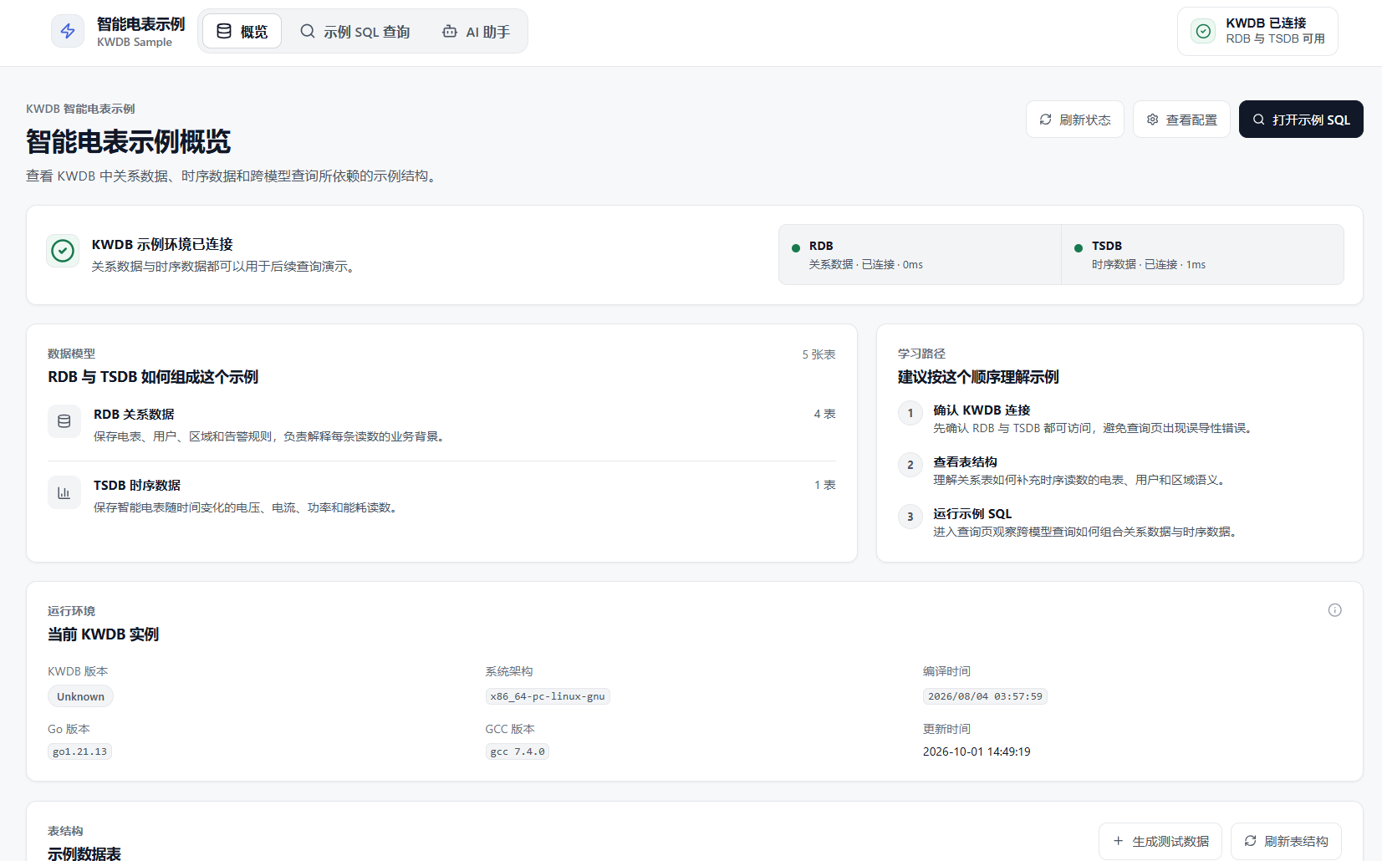Image resolution: width=1382 pixels, height=861 pixels.
Task: Click the green check icon beside KWDB 已连接
Action: 1203,31
